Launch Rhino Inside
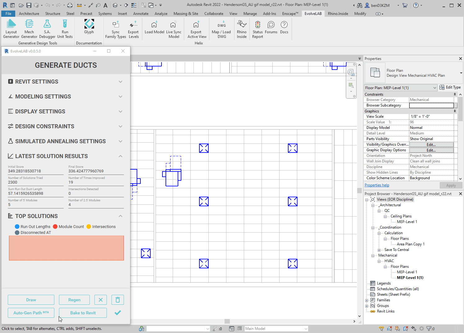This screenshot has width=464, height=333. [242, 29]
